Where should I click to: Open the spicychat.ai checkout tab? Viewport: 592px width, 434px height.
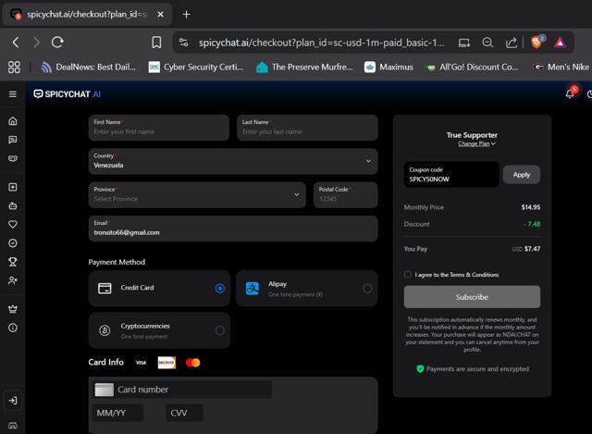[87, 15]
